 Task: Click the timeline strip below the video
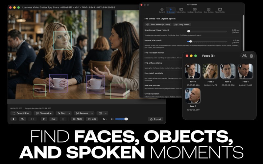pyautogui.click(x=87, y=102)
